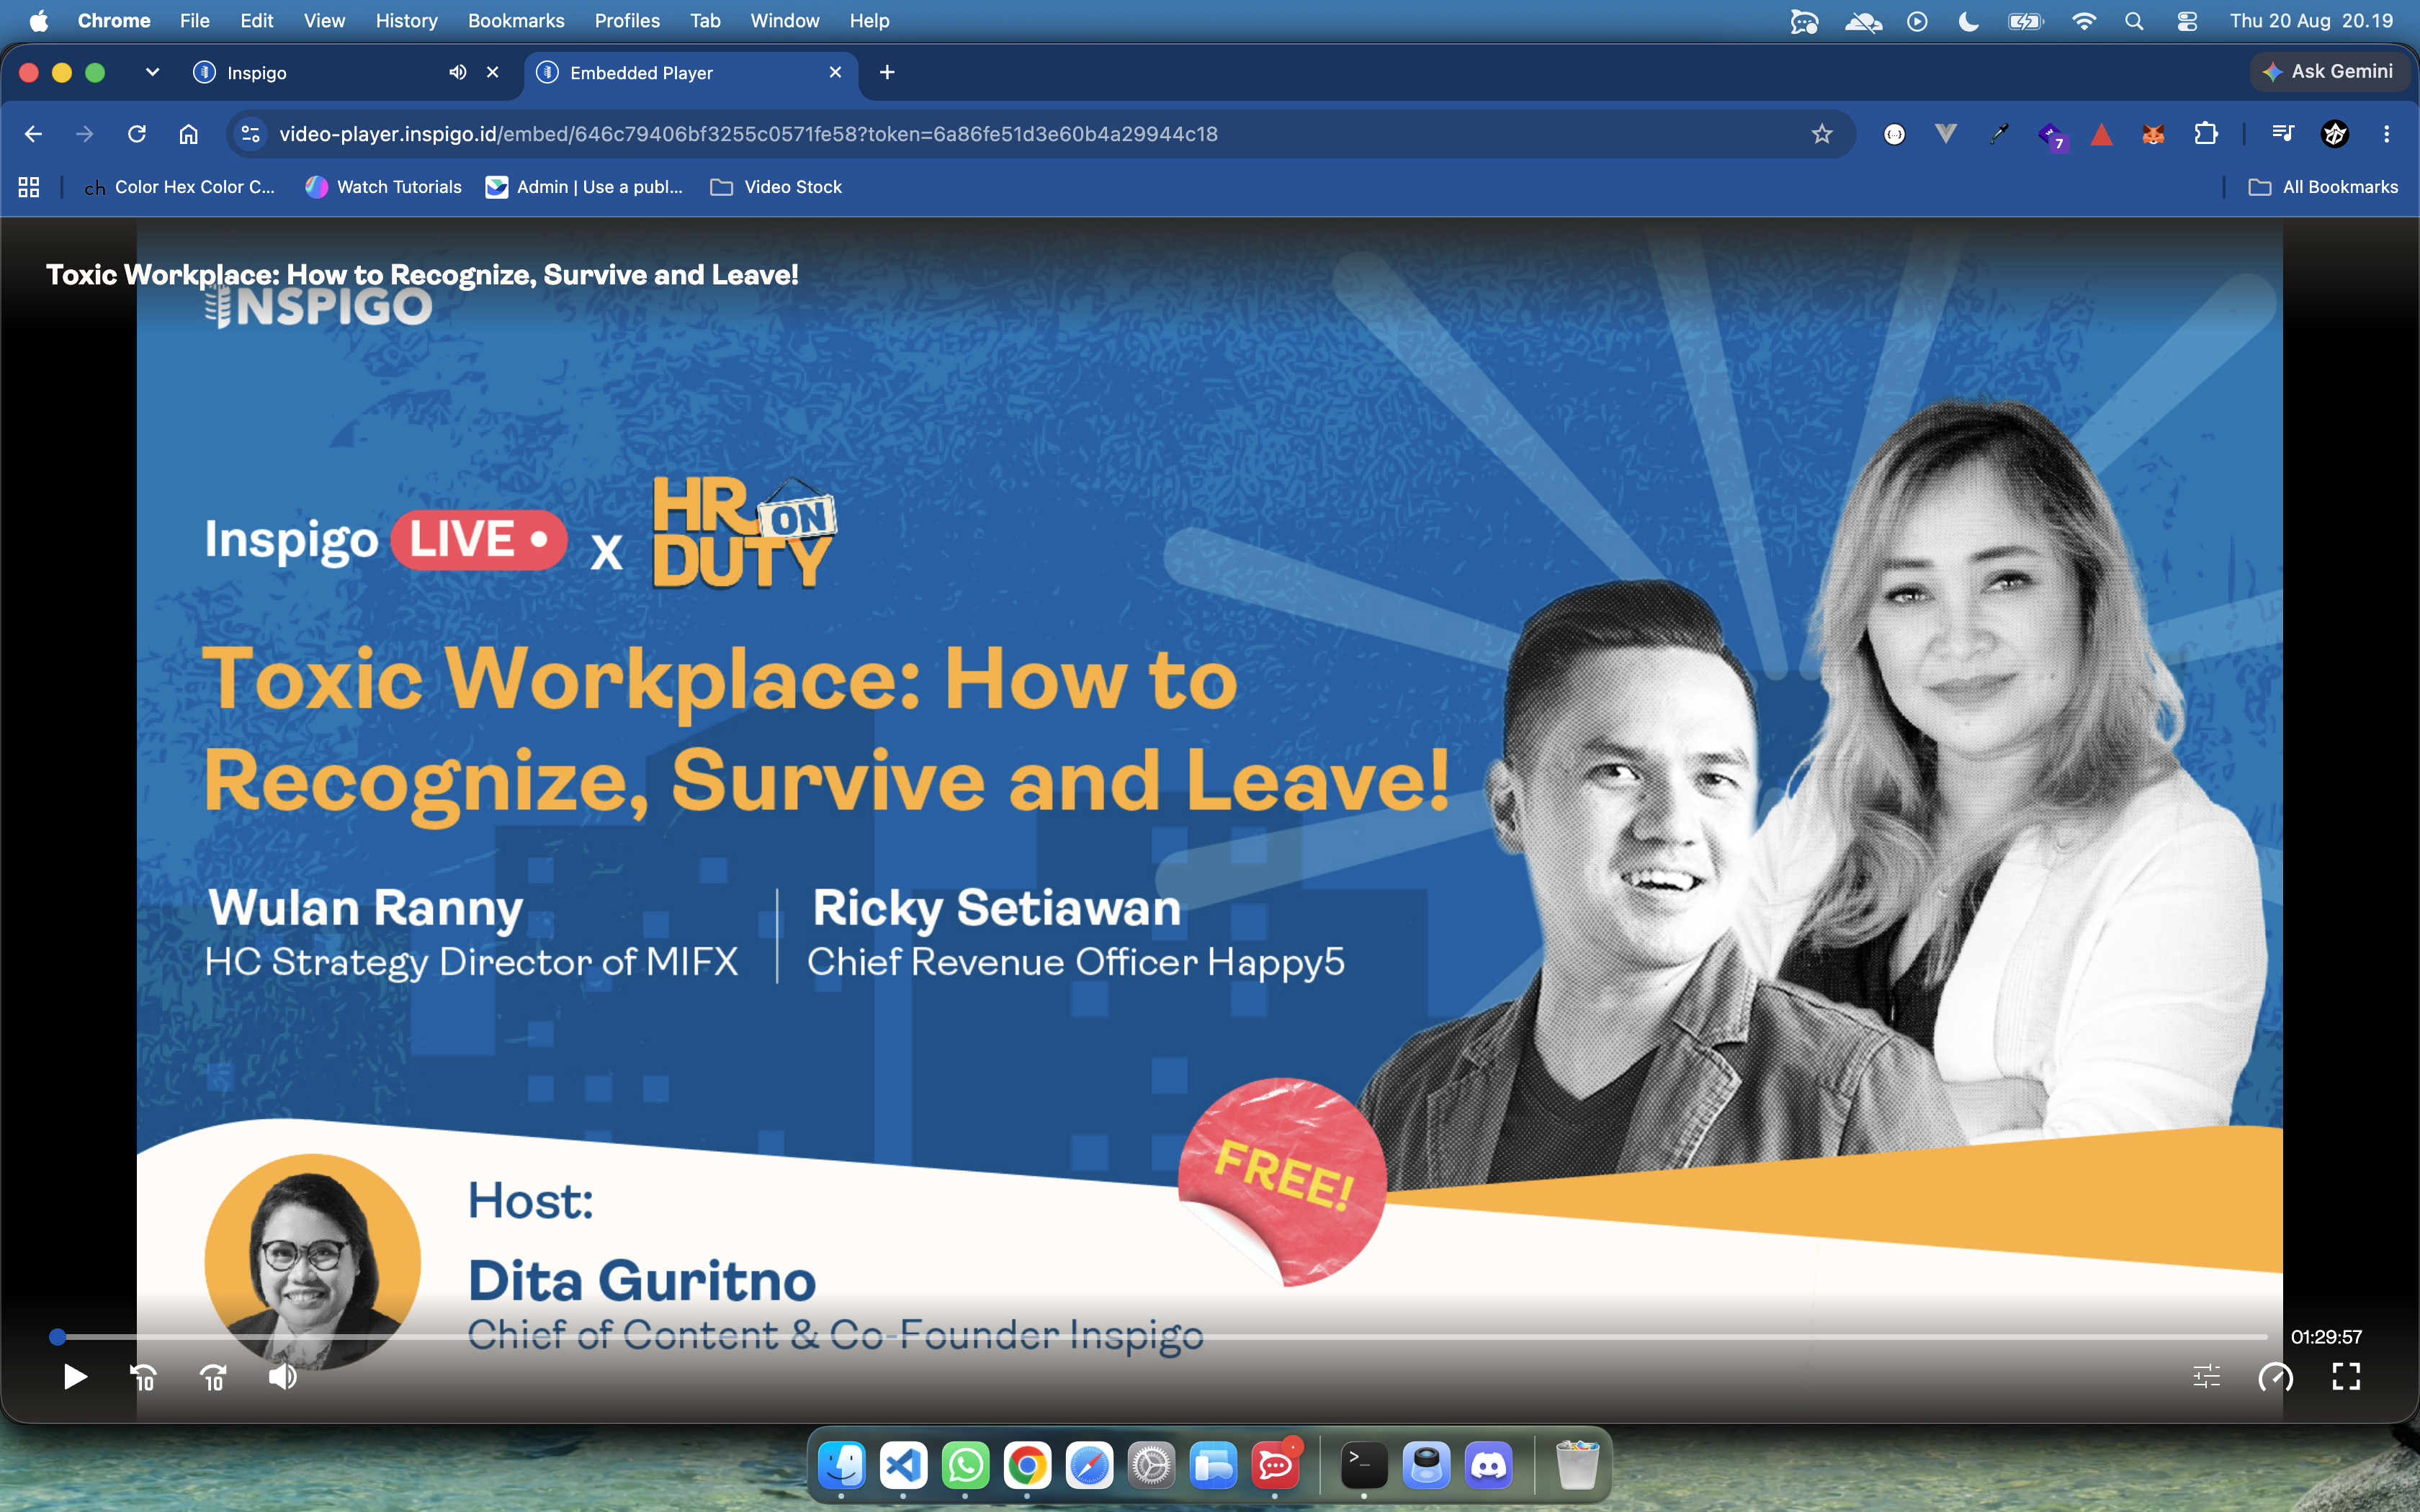Open System Settings from the Dock
This screenshot has width=2420, height=1512.
coord(1152,1466)
